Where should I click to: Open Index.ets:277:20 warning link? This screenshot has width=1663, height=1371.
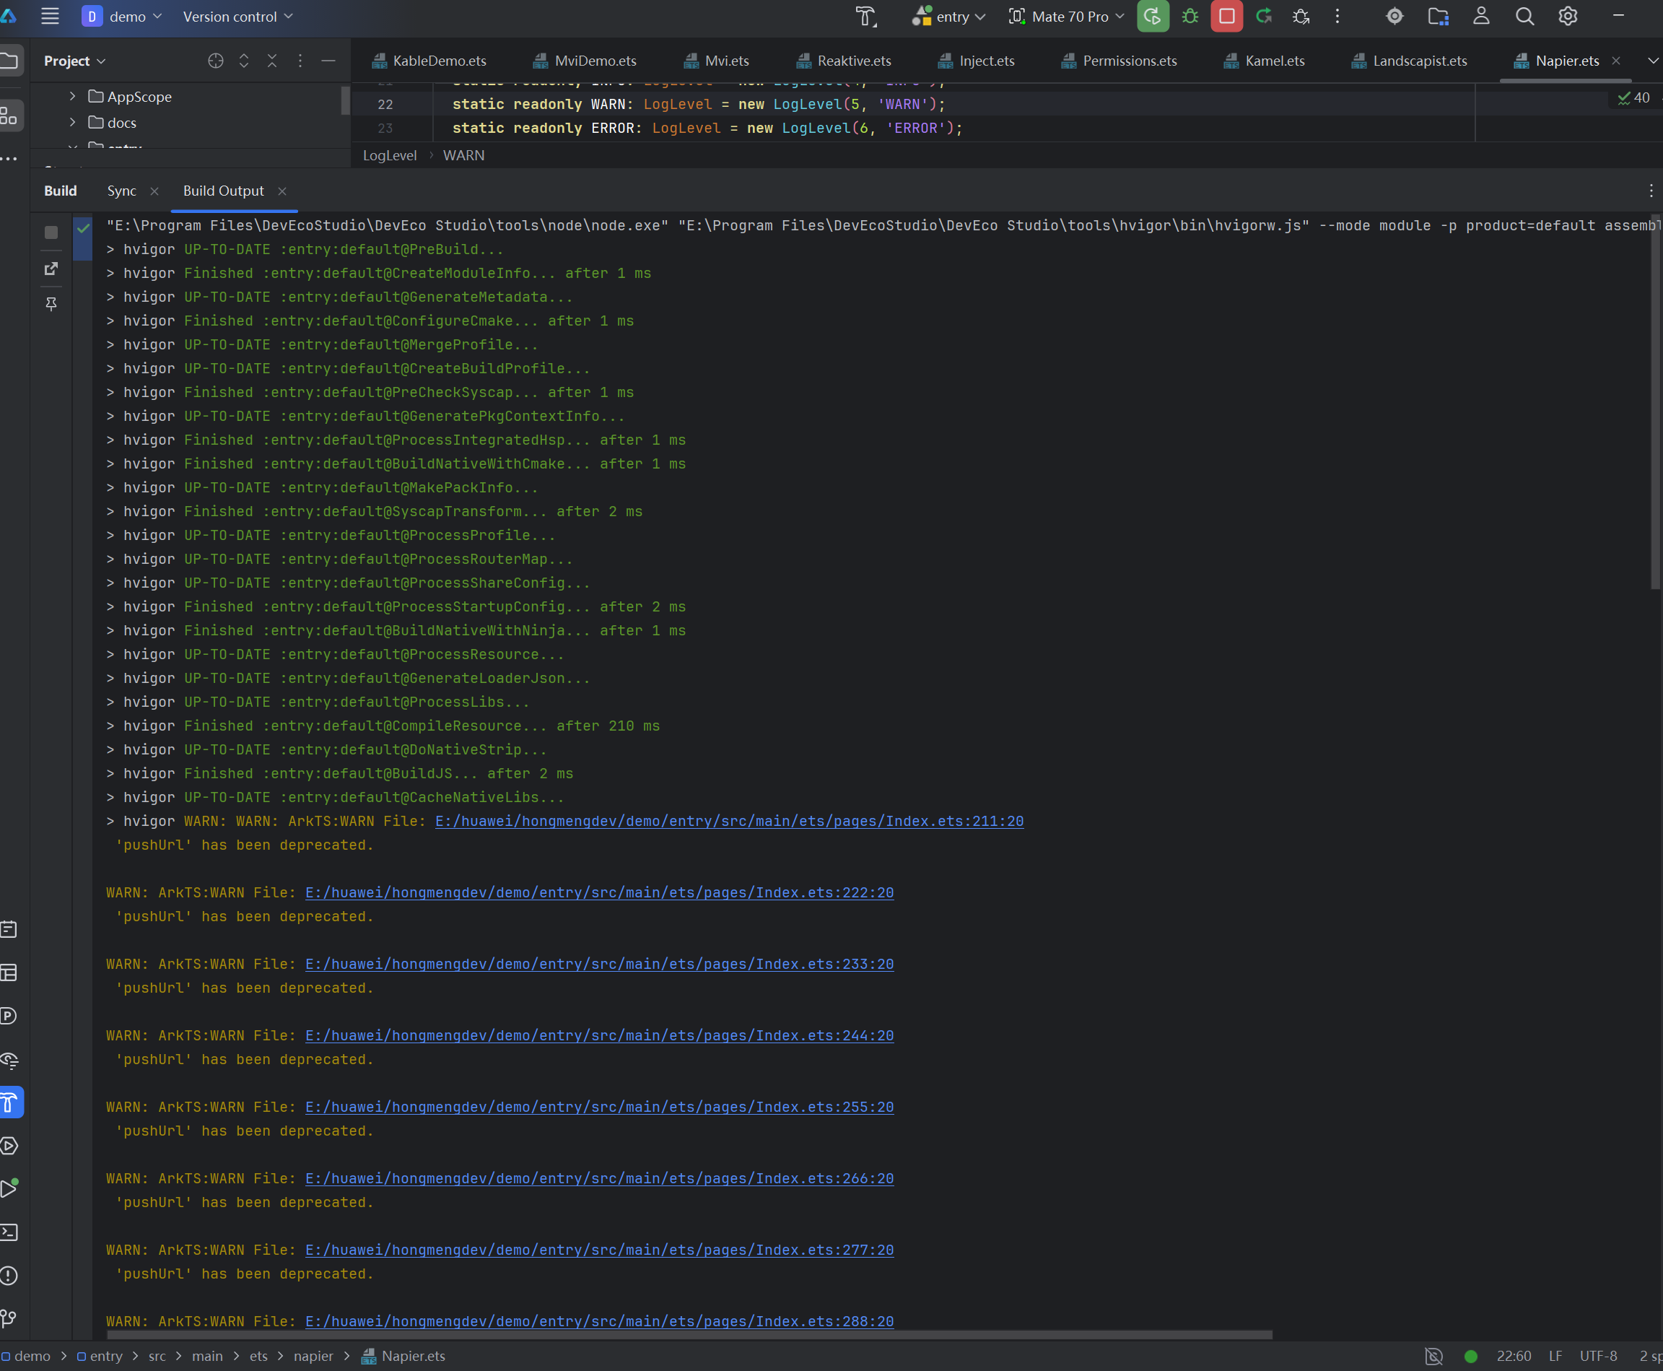point(599,1250)
